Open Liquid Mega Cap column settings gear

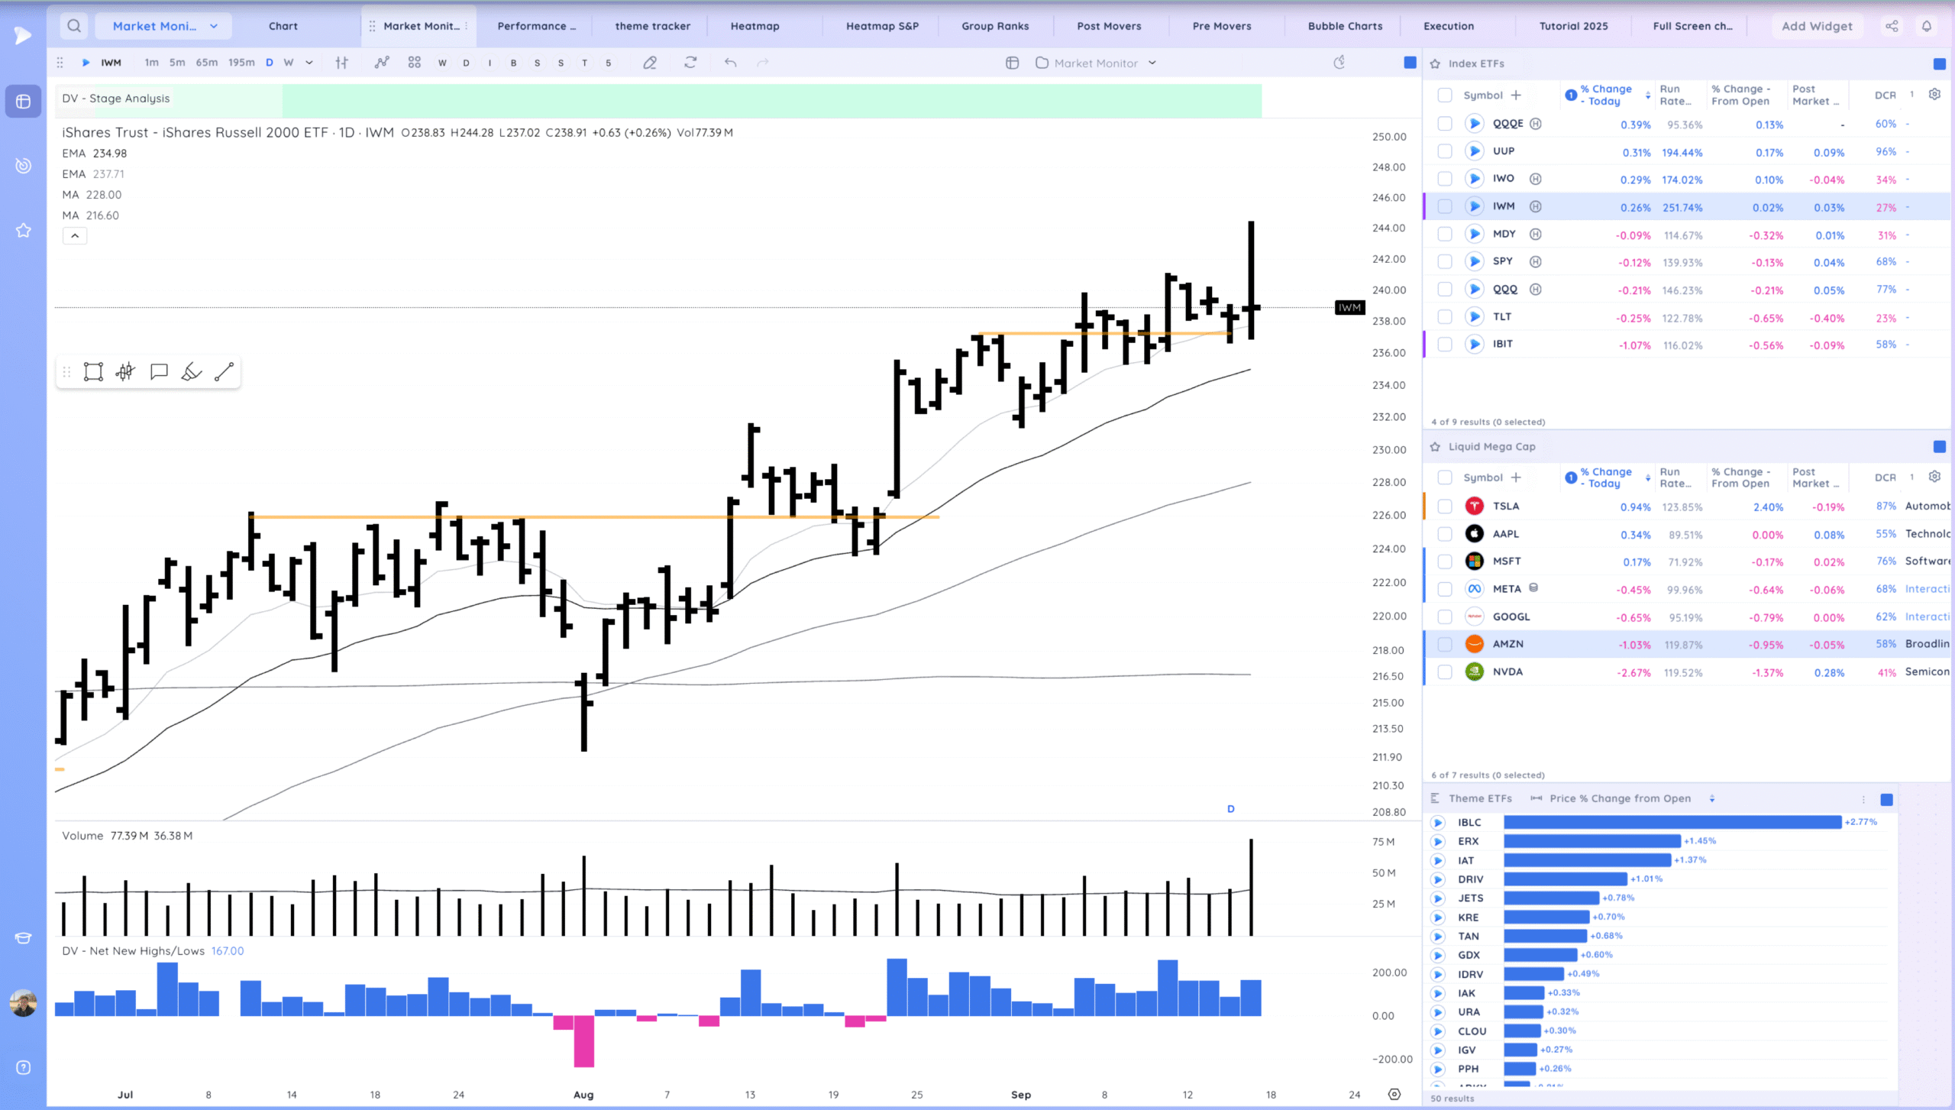point(1934,477)
